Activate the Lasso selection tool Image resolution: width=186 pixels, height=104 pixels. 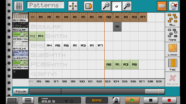pos(172,49)
